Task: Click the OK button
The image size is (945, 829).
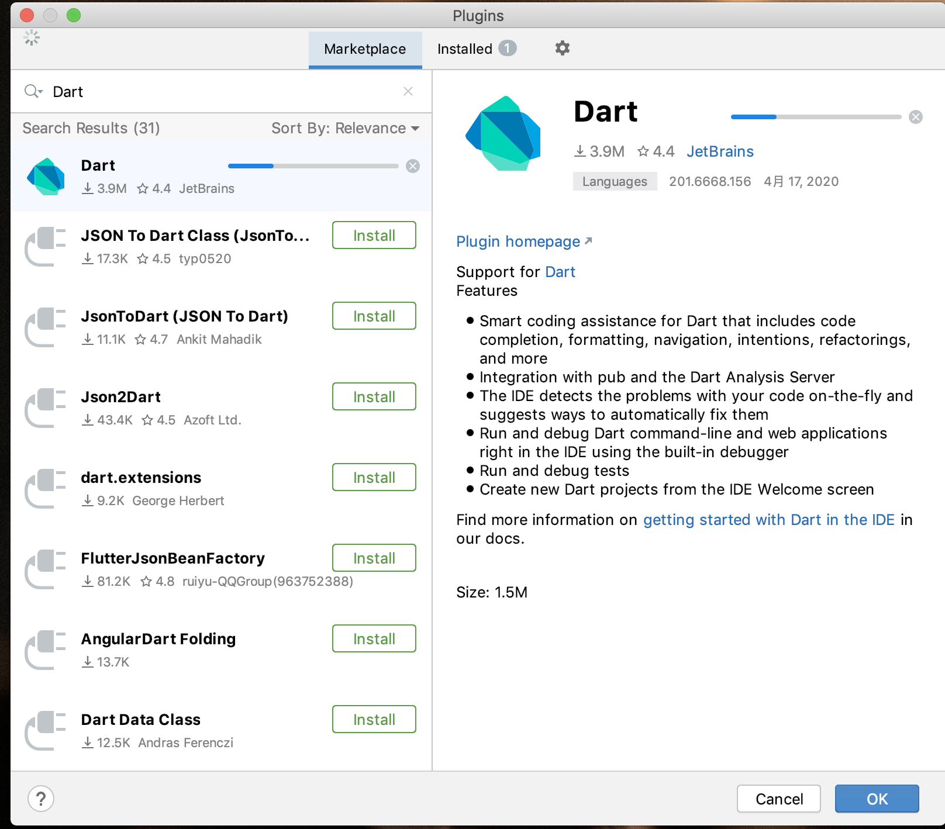Action: [x=877, y=799]
